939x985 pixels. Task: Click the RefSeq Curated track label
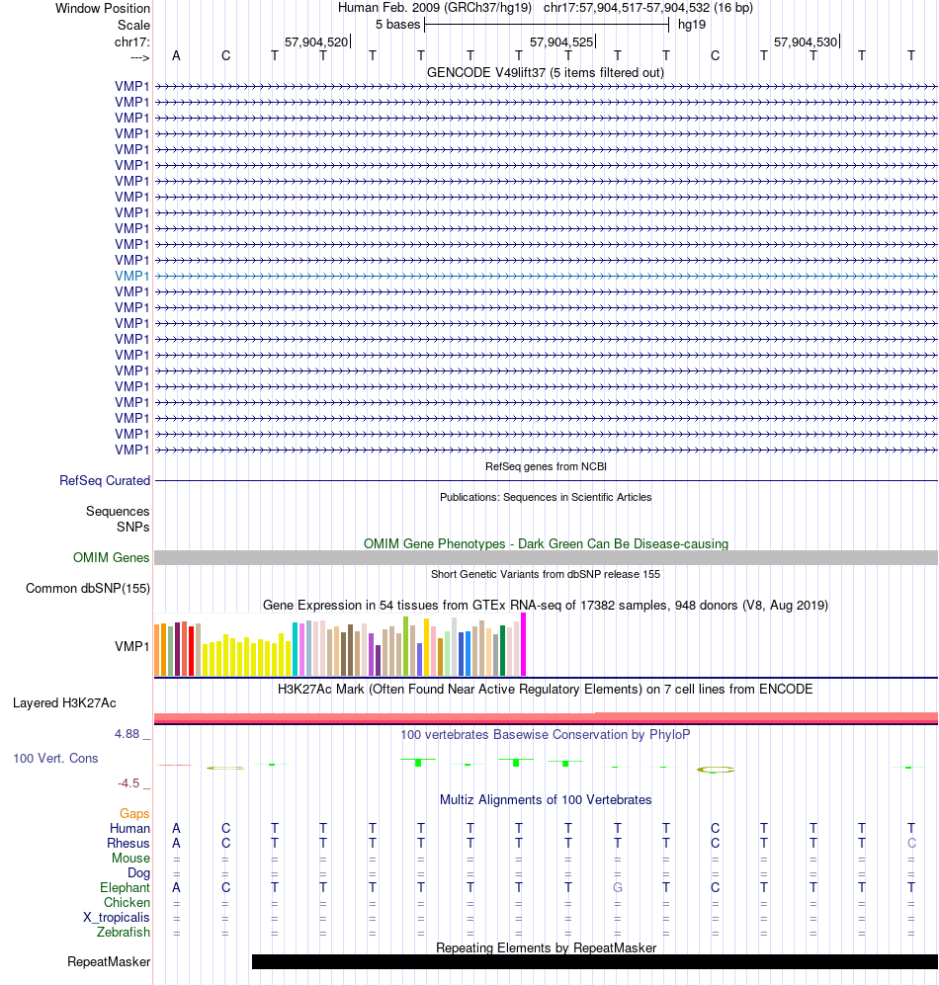(x=105, y=480)
